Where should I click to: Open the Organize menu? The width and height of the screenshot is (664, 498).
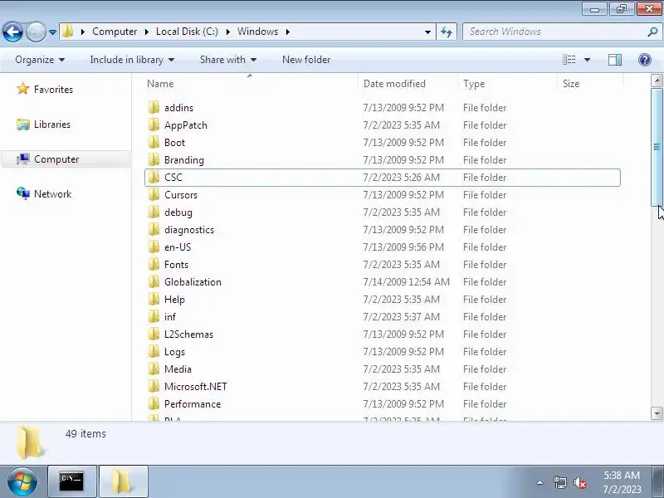click(40, 60)
